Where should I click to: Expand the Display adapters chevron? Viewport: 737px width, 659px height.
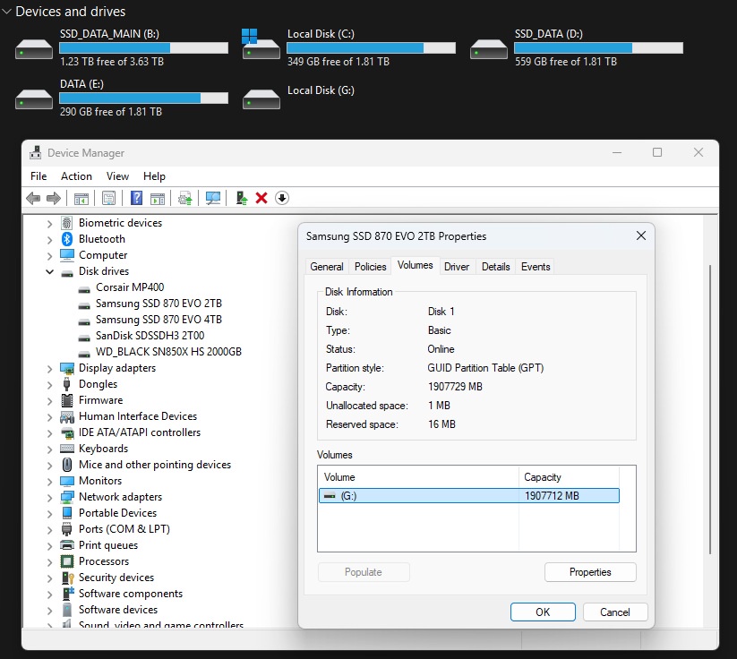(49, 369)
